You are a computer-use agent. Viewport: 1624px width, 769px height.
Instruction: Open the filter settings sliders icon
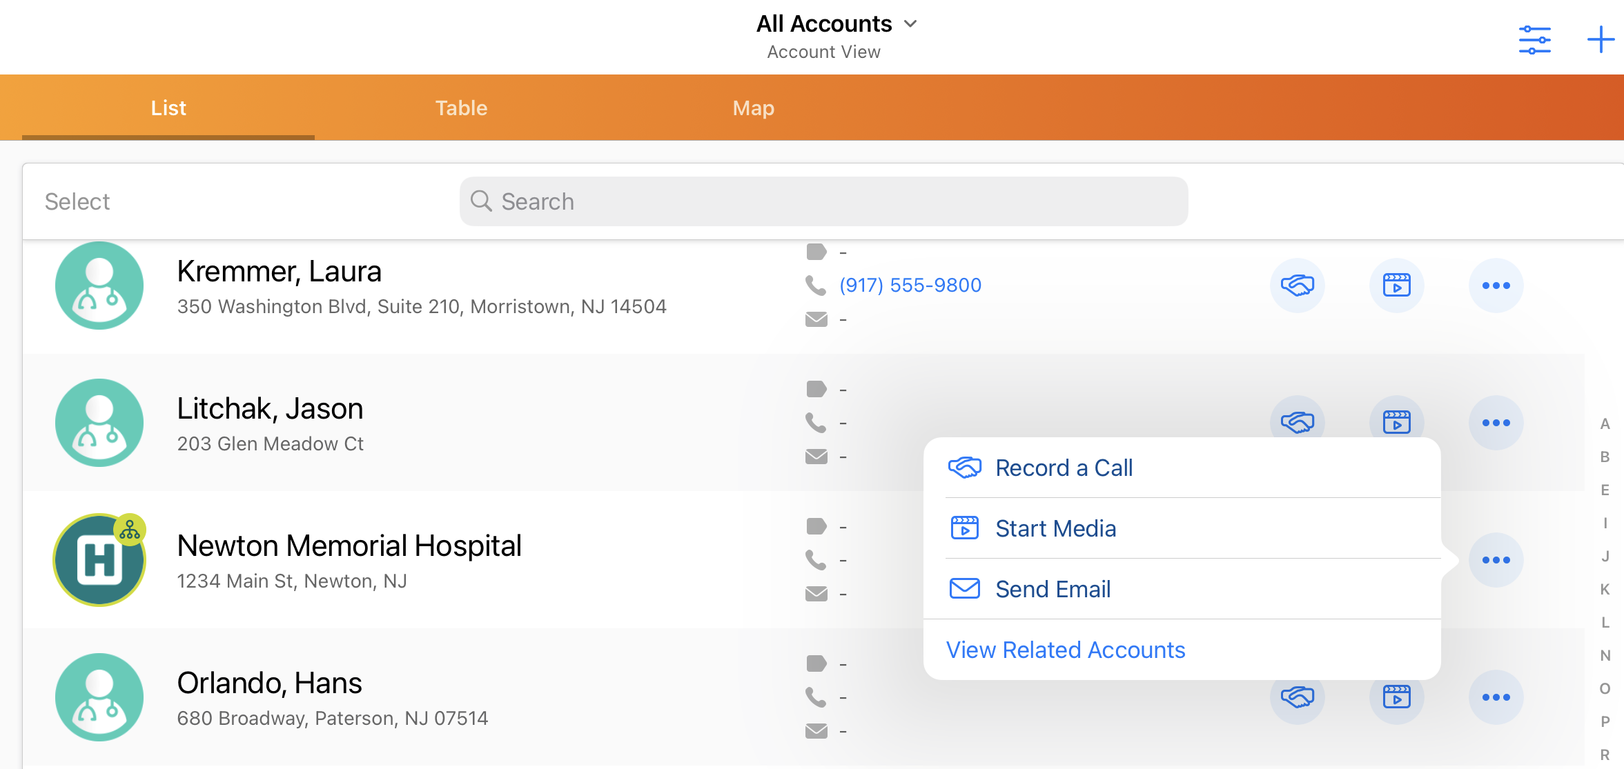point(1534,40)
